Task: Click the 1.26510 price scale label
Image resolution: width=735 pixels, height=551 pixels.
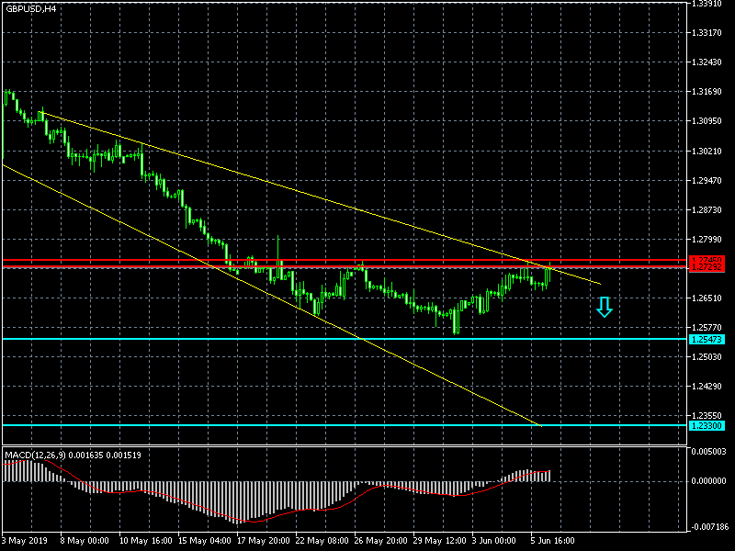Action: [708, 298]
